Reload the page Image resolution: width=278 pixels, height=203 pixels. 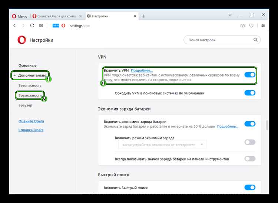tap(32, 26)
